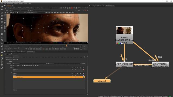Open the File menu
This screenshot has height=97, width=173.
pos(2,4)
